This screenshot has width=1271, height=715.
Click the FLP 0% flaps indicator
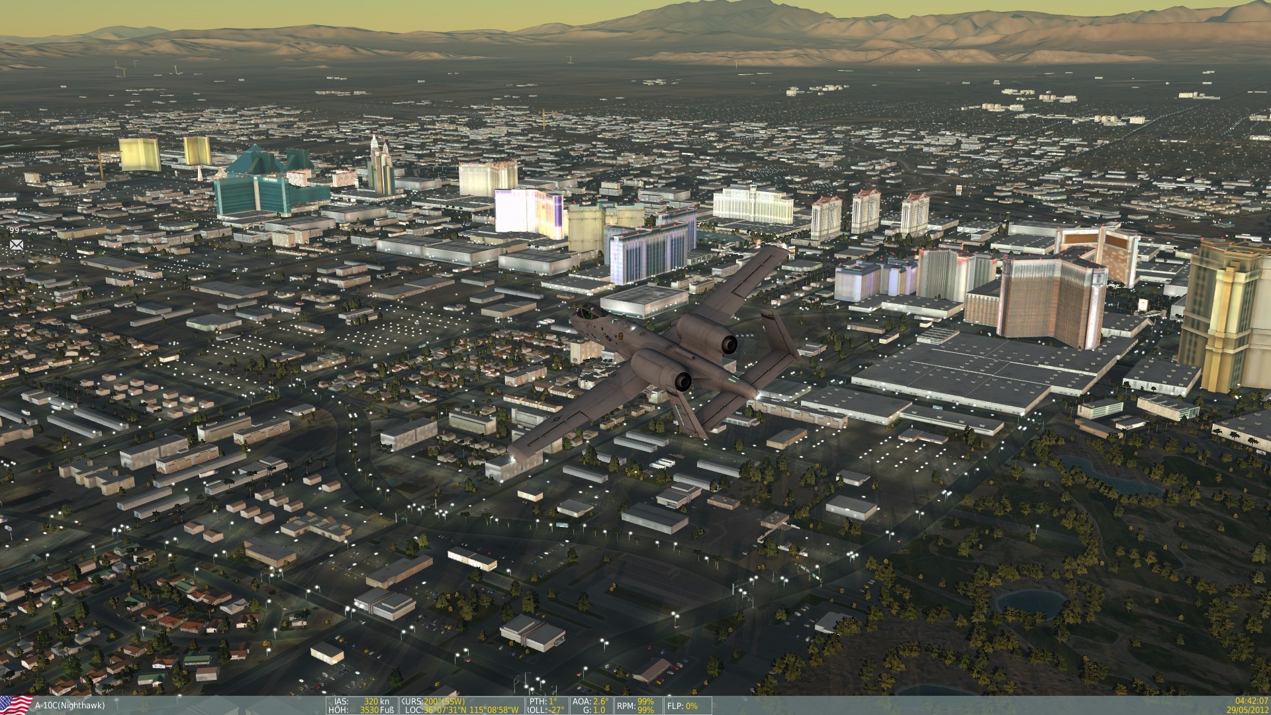(685, 706)
